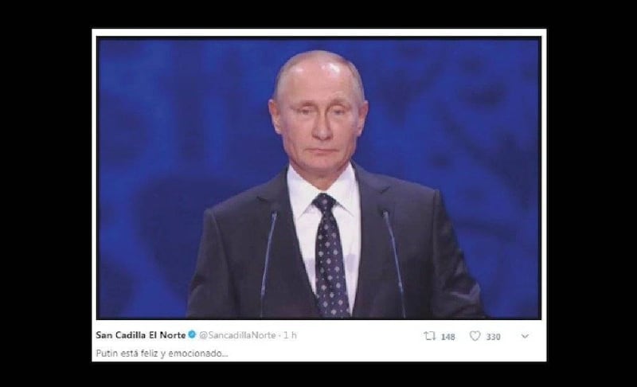The height and width of the screenshot is (387, 637).
Task: Like the tweet with the heart icon
Action: click(x=475, y=336)
